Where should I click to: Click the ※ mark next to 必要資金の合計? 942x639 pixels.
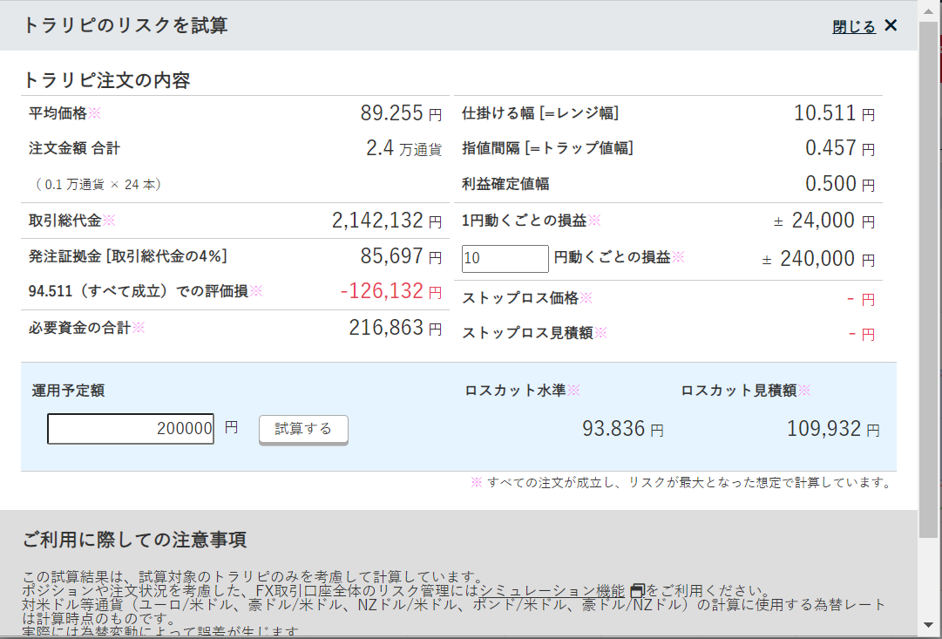pos(139,328)
